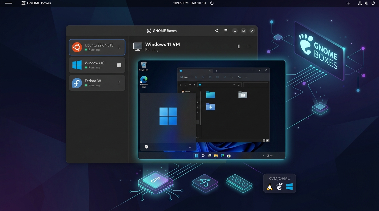379x211 pixels.
Task: Click the Ubuntu logo icon
Action: [77, 47]
